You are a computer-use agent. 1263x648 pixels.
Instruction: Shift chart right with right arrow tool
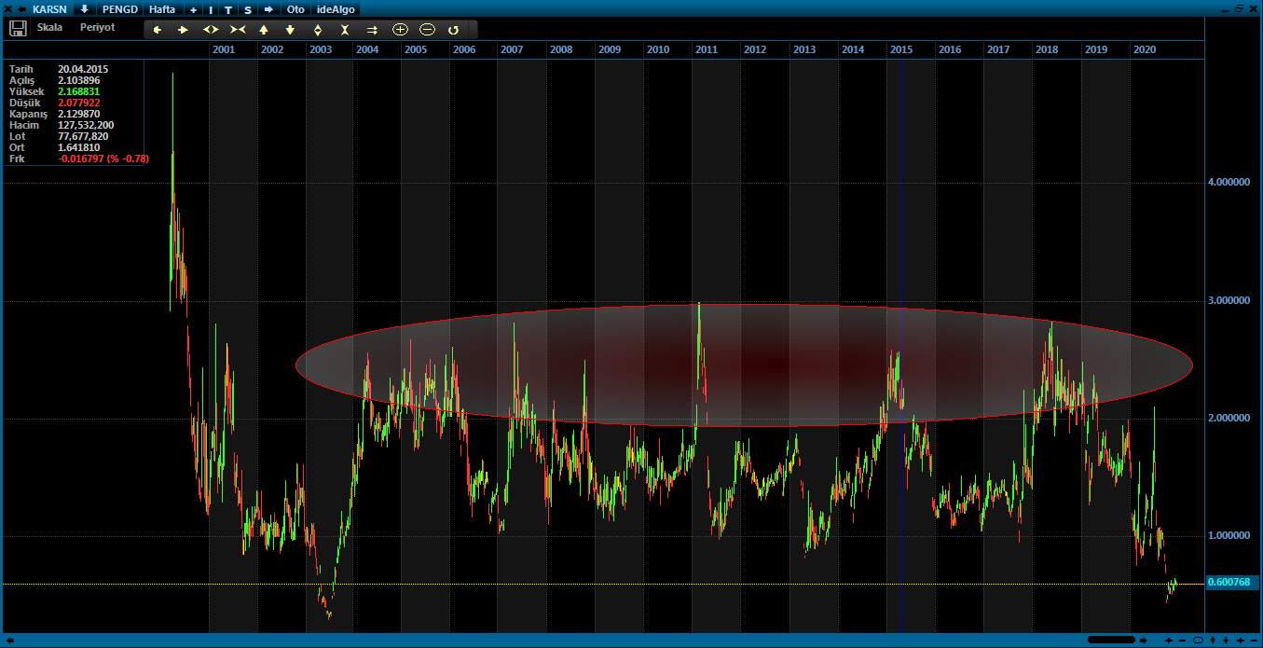183,30
